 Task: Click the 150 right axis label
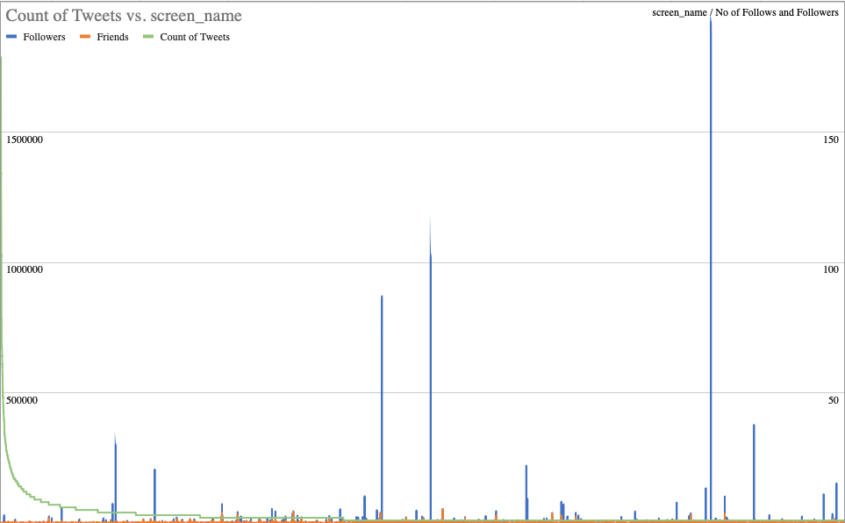[831, 140]
